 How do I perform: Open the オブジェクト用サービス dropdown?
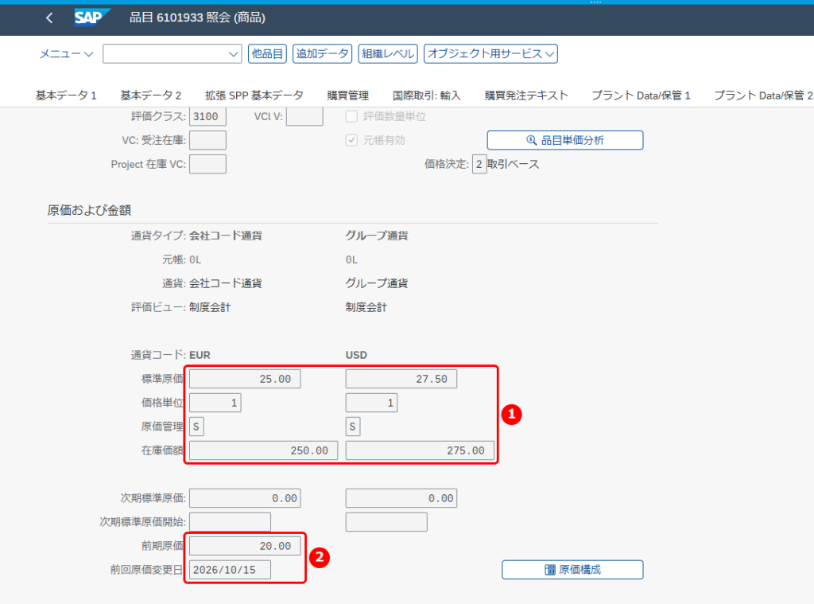click(x=490, y=53)
